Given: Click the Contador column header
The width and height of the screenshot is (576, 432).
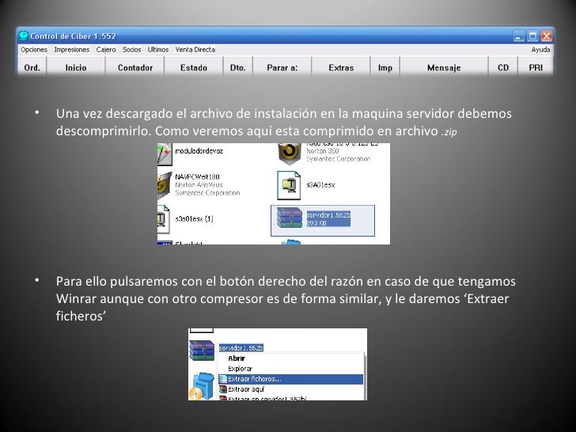Looking at the screenshot, I should point(135,67).
